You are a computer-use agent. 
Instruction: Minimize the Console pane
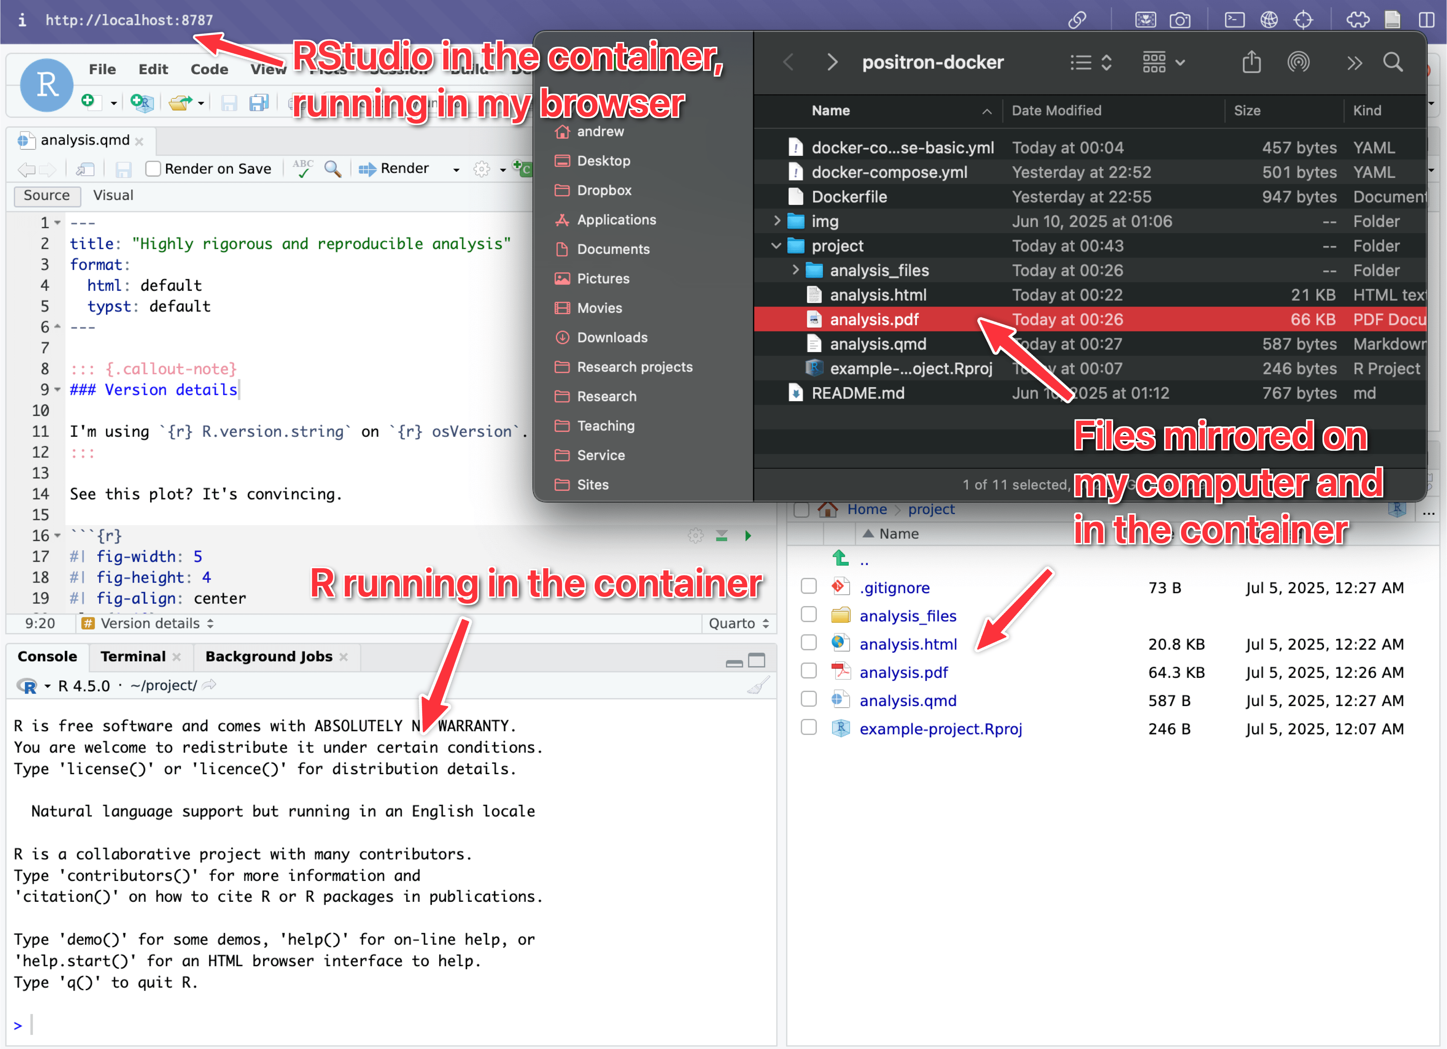734,663
